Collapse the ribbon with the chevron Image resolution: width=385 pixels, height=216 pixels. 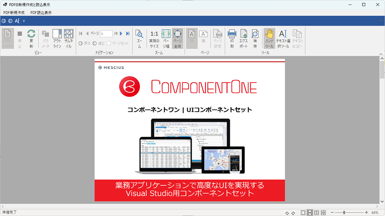click(381, 54)
